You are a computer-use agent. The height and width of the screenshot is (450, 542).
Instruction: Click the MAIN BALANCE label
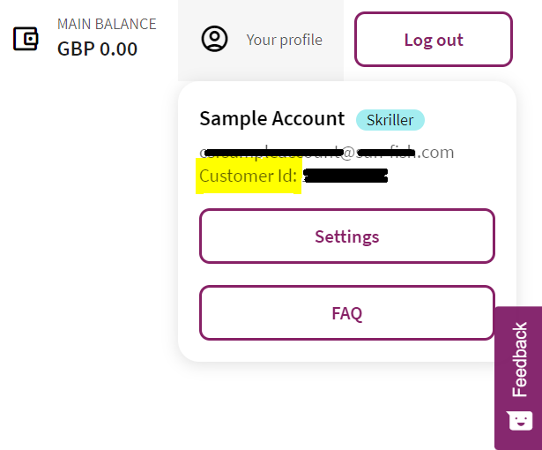[x=107, y=24]
